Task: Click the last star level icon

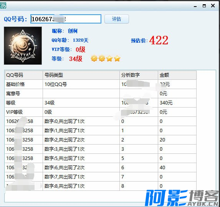Action: [117, 58]
